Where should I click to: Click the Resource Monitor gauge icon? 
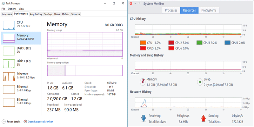pos(25,122)
